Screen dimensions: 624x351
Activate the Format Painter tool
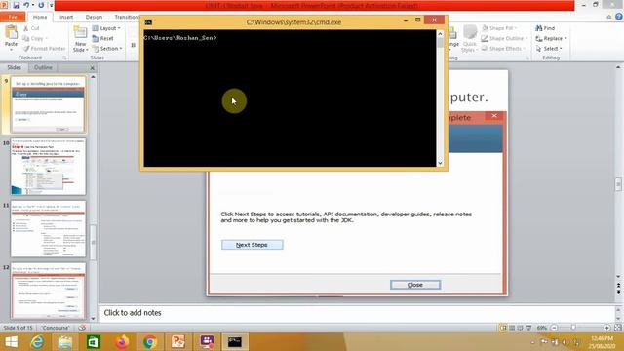44,48
